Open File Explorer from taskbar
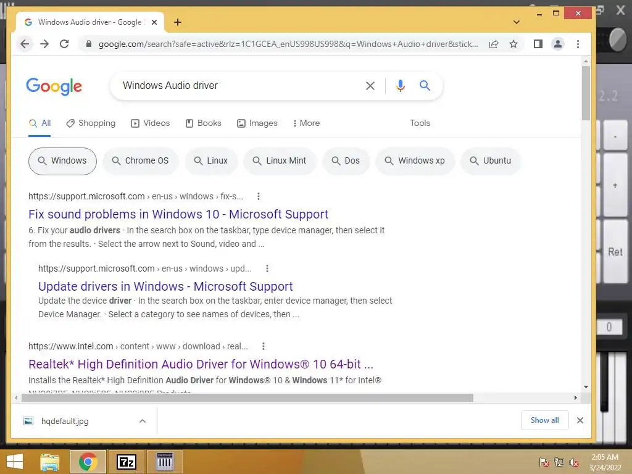 (49, 462)
